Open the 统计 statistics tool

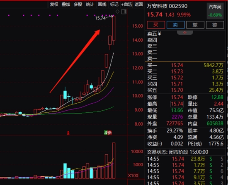[90, 5]
